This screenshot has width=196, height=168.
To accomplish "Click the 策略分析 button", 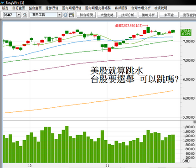I will click(x=148, y=15).
